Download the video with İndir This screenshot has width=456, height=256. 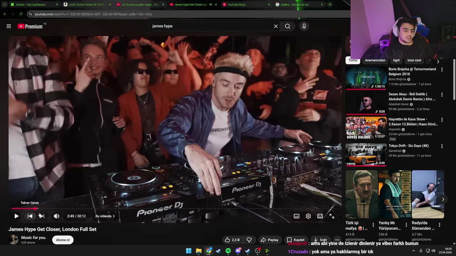click(320, 240)
